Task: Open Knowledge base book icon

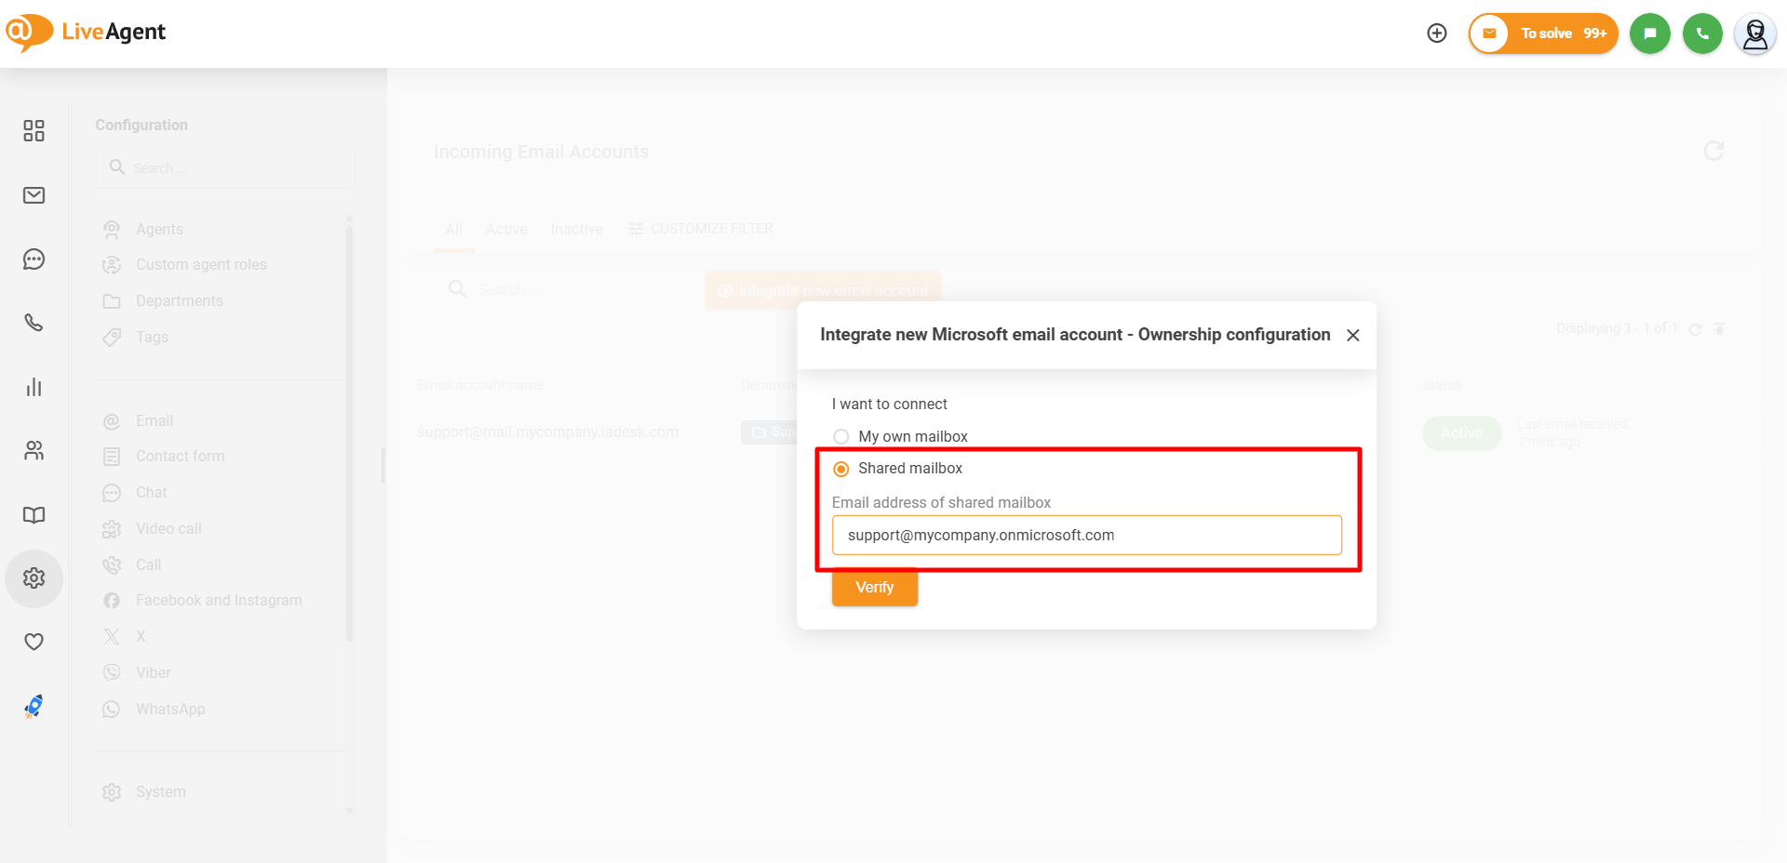Action: [34, 515]
